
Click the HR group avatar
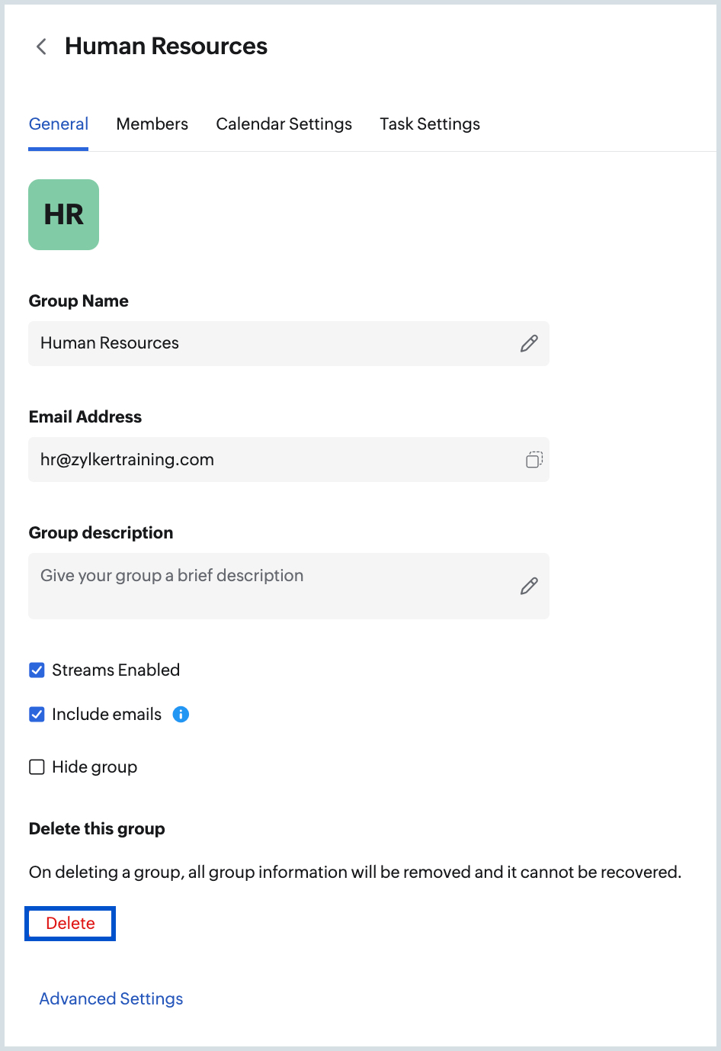point(63,214)
